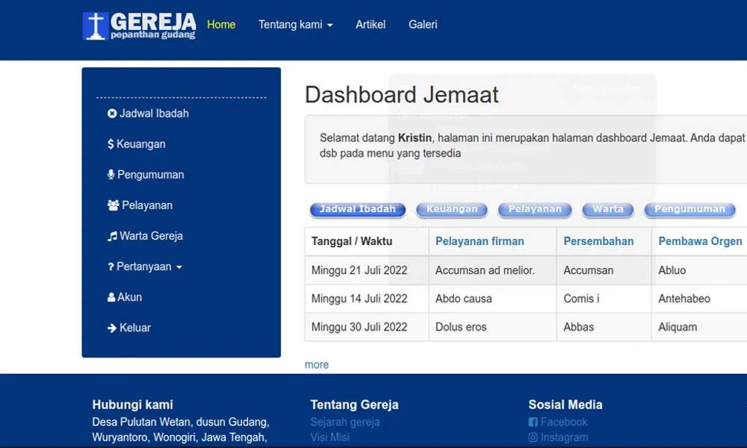This screenshot has height=448, width=747.
Task: Click the more link below the schedule table
Action: pos(316,364)
